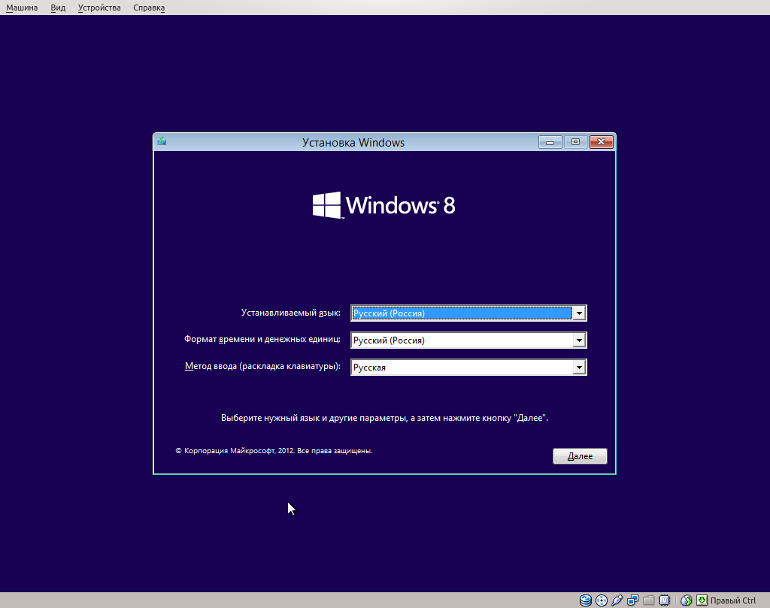This screenshot has width=770, height=608.
Task: Click the optical drive icon in status bar
Action: 601,600
